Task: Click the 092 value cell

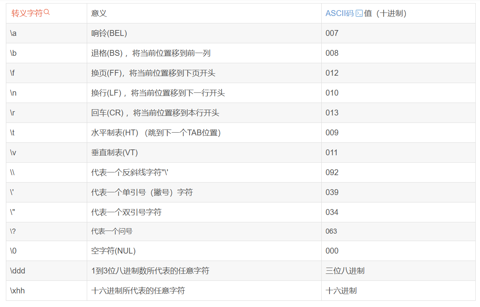Action: [398, 172]
